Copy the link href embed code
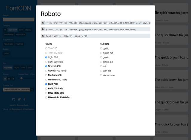Viewport: 191px width, 140px height. tap(43, 23)
